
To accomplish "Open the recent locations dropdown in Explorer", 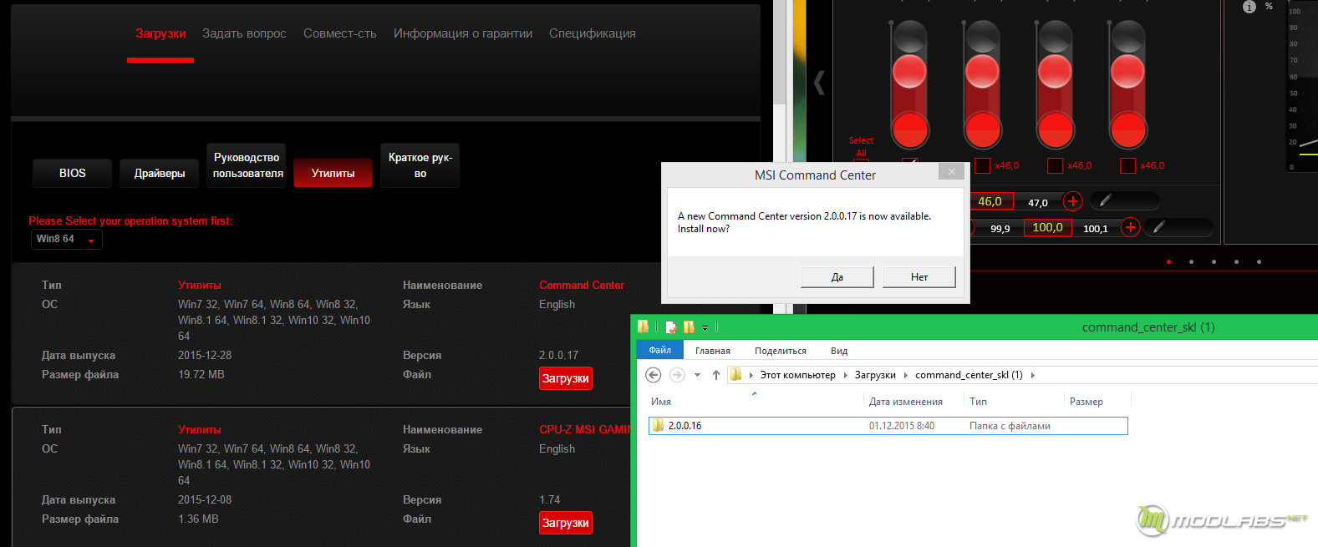I will tap(697, 375).
